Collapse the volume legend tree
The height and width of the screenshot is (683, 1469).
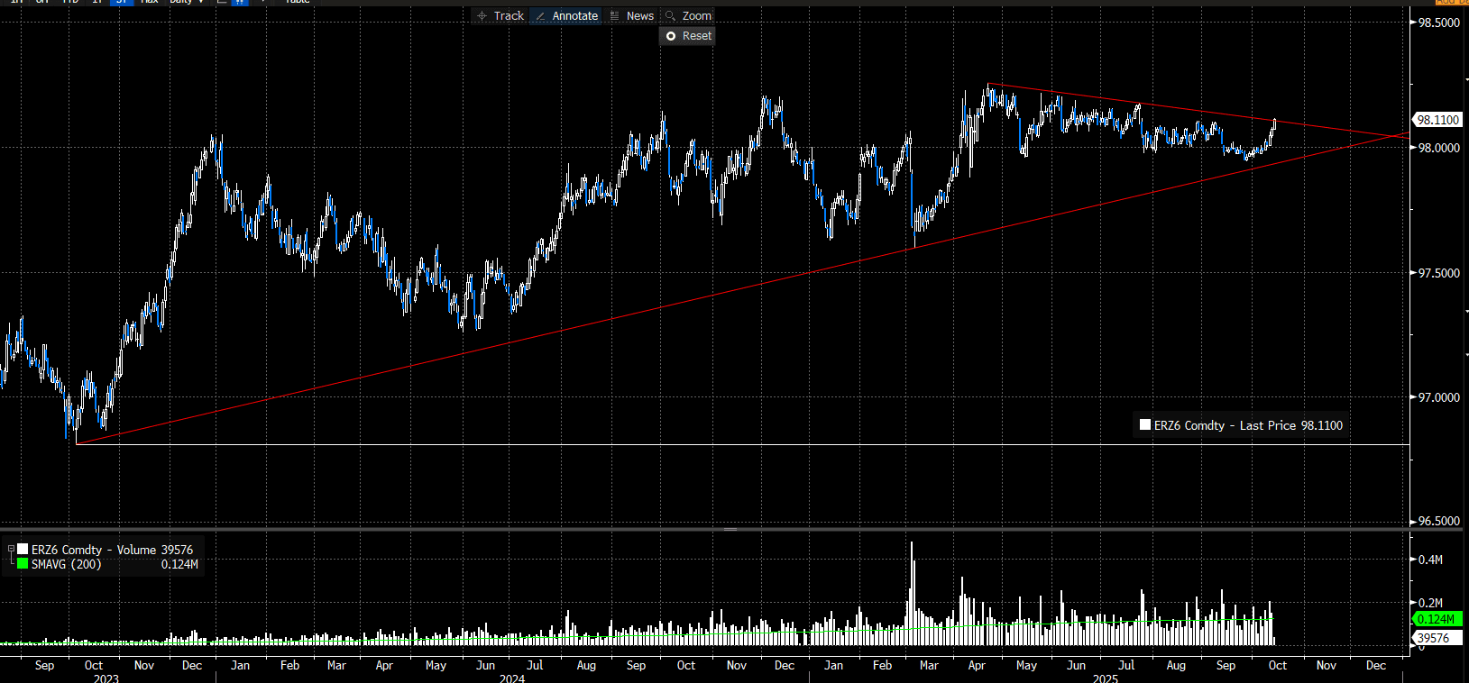coord(11,549)
